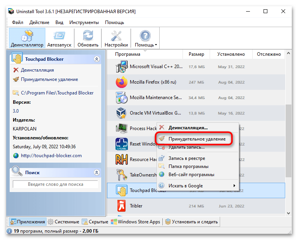Expand Искать в Google submenu

[x=198, y=186]
